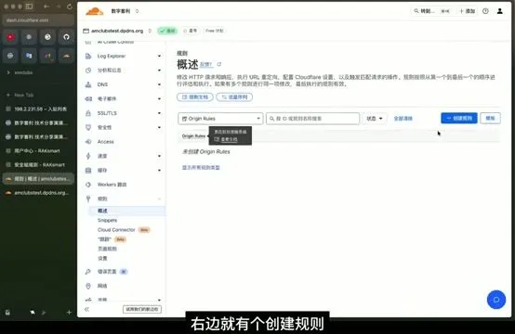Screen dimensions: 515x334
Task: Expand the amclubs folder in browser sidebar
Action: click(x=8, y=72)
